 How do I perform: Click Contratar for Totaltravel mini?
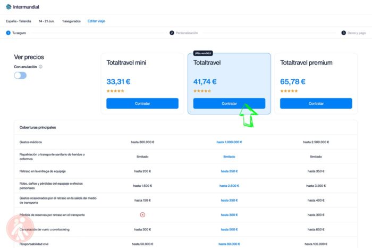142,103
